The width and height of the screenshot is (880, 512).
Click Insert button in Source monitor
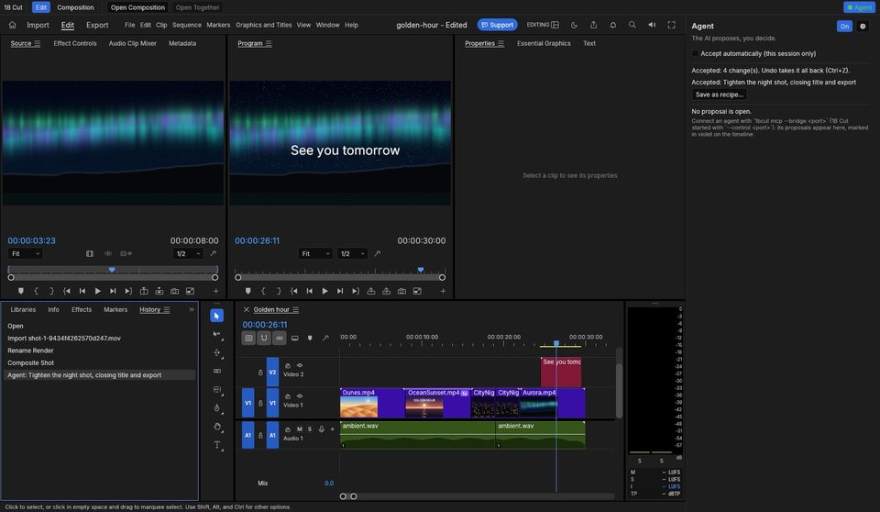coord(144,291)
